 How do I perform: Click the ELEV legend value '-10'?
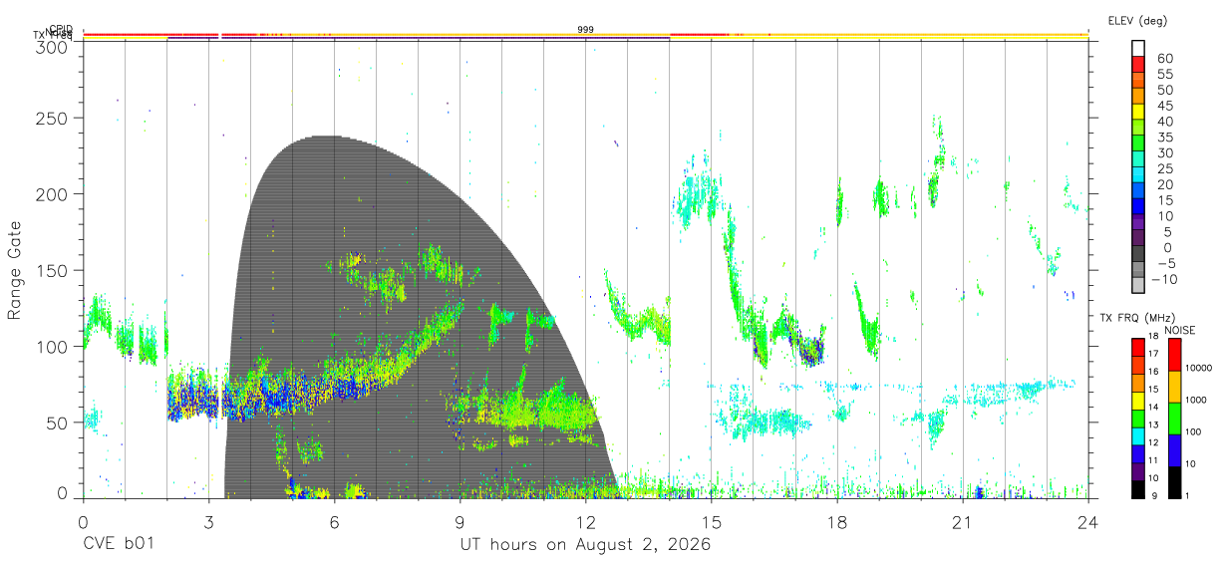point(1164,279)
